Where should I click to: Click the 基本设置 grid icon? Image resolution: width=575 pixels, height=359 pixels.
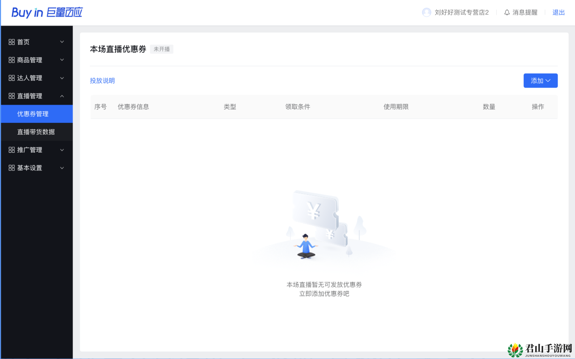pyautogui.click(x=12, y=168)
